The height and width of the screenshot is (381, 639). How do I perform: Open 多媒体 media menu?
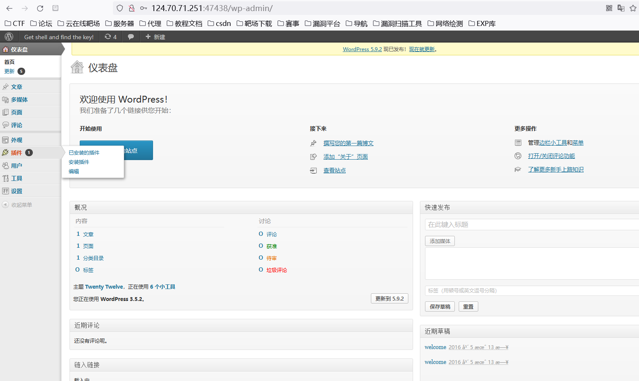[30, 99]
